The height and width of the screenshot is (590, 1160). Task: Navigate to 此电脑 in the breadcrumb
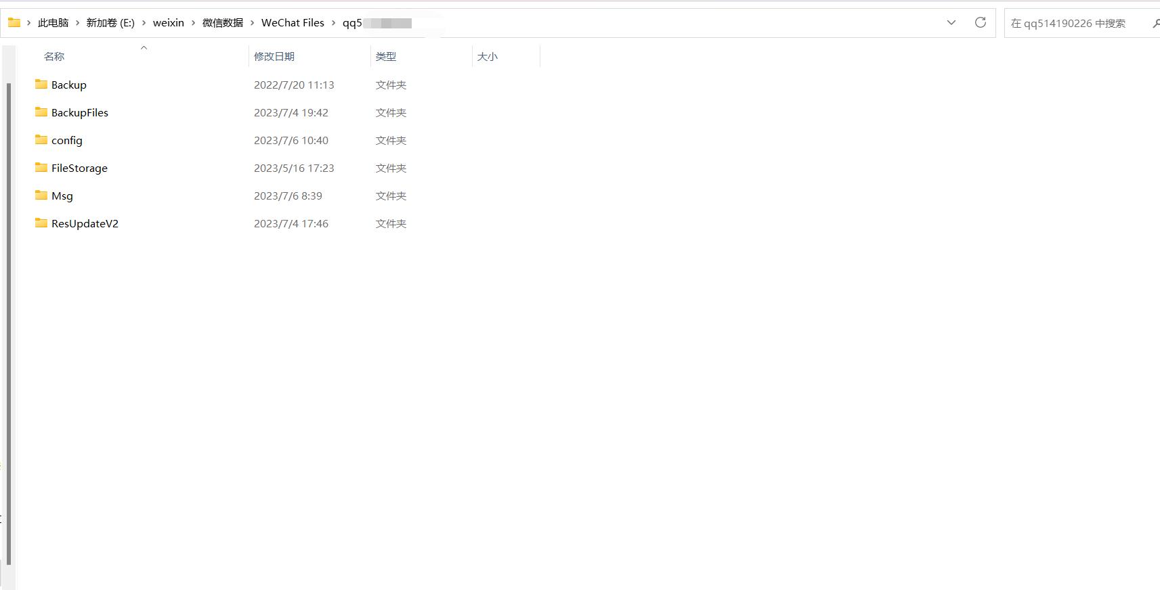53,23
